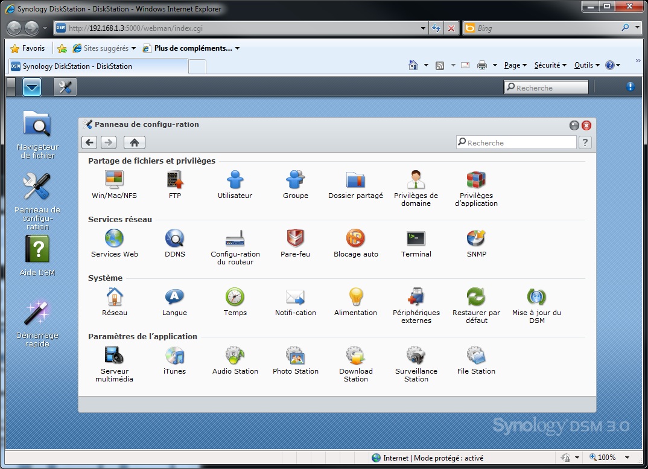Open Services Web settings
This screenshot has width=648, height=469.
[115, 243]
